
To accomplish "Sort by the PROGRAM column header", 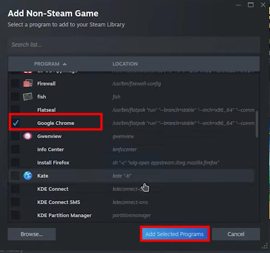I will (46, 64).
